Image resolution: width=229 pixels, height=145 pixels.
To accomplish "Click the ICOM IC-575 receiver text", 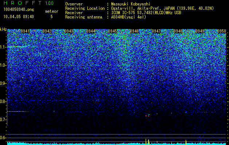I will pyautogui.click(x=146, y=13).
